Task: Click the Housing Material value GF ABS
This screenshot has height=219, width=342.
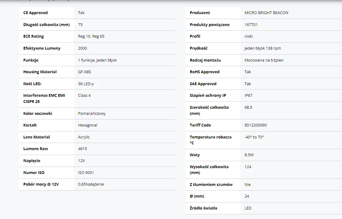Action: point(85,72)
